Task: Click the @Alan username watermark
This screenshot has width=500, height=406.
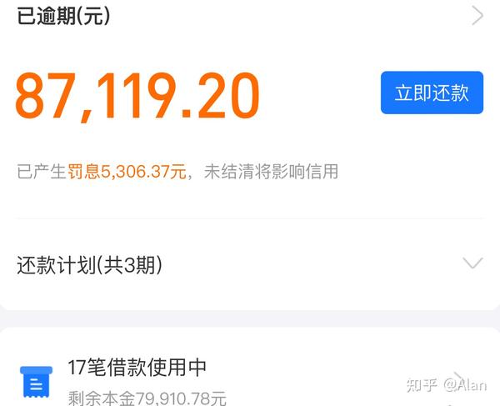Action: 465,385
